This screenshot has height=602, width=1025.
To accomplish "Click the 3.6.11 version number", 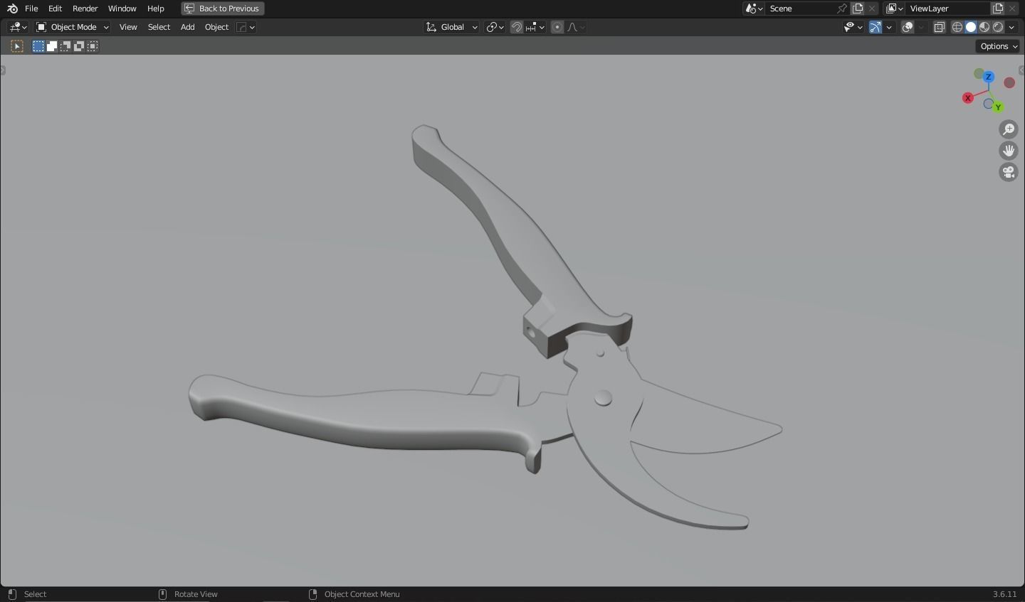I will click(x=1004, y=594).
